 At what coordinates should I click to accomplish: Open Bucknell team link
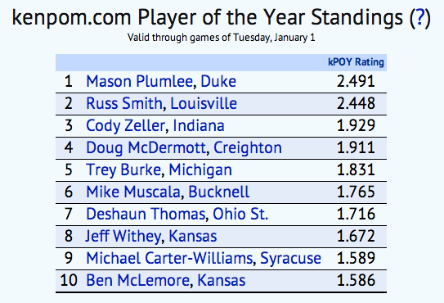219,192
